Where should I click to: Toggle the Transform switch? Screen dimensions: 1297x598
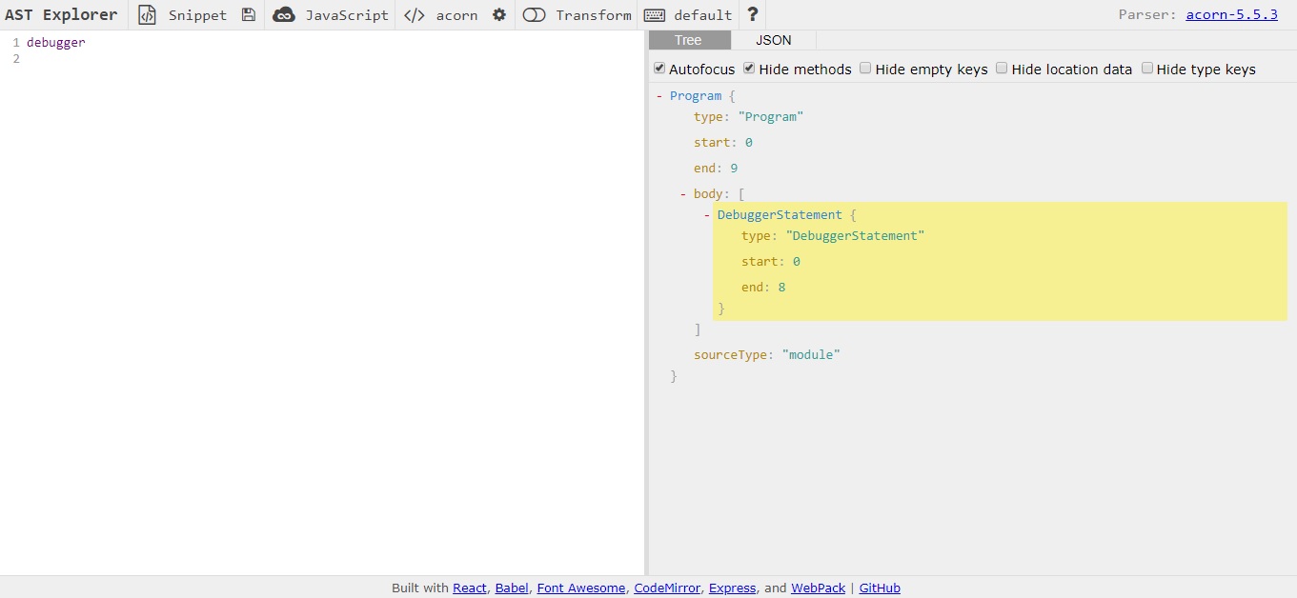[535, 15]
